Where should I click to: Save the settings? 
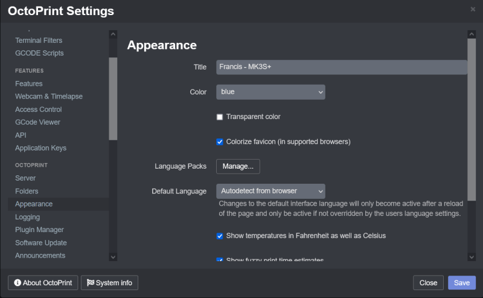(462, 282)
